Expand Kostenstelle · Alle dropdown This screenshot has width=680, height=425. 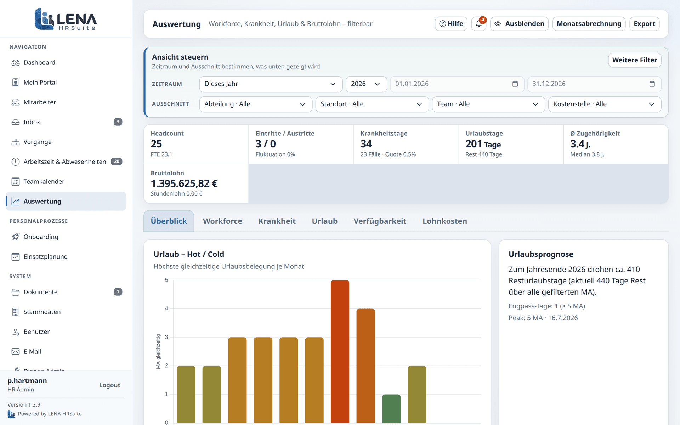(605, 104)
